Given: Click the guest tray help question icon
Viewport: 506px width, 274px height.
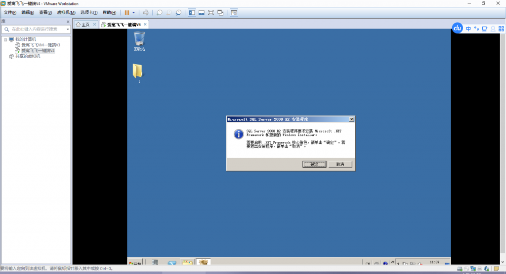Looking at the screenshot, I should pos(385,263).
